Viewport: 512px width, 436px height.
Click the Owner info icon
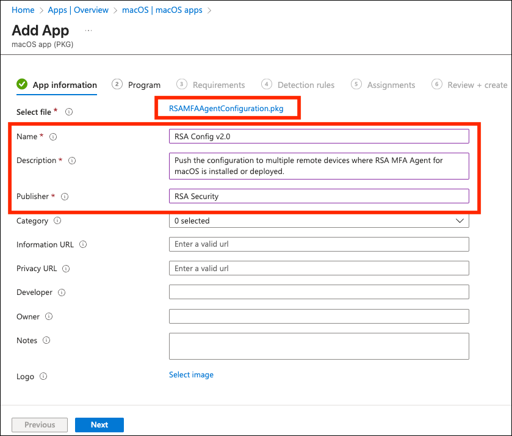[x=49, y=317]
